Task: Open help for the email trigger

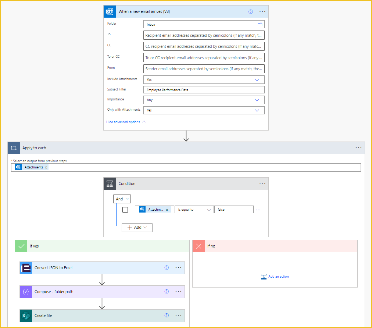Action: pos(251,12)
